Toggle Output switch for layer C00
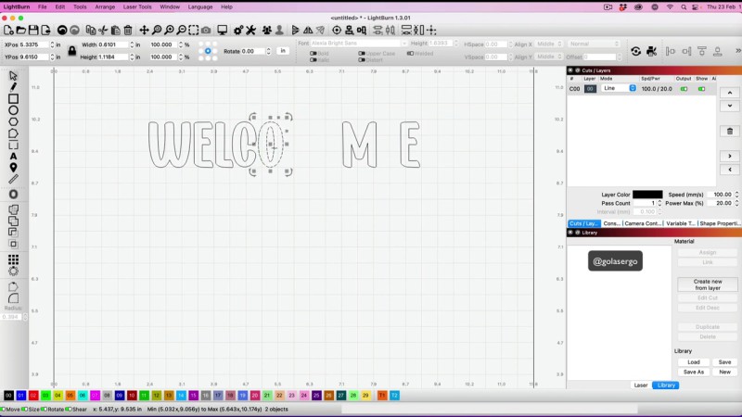 click(x=684, y=88)
